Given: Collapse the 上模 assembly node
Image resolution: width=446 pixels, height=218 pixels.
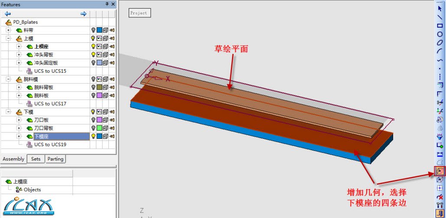Looking at the screenshot, I should [8, 38].
